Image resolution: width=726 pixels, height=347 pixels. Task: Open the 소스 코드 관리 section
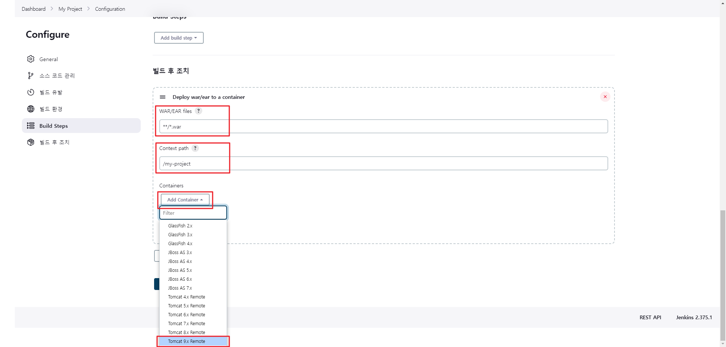point(81,76)
